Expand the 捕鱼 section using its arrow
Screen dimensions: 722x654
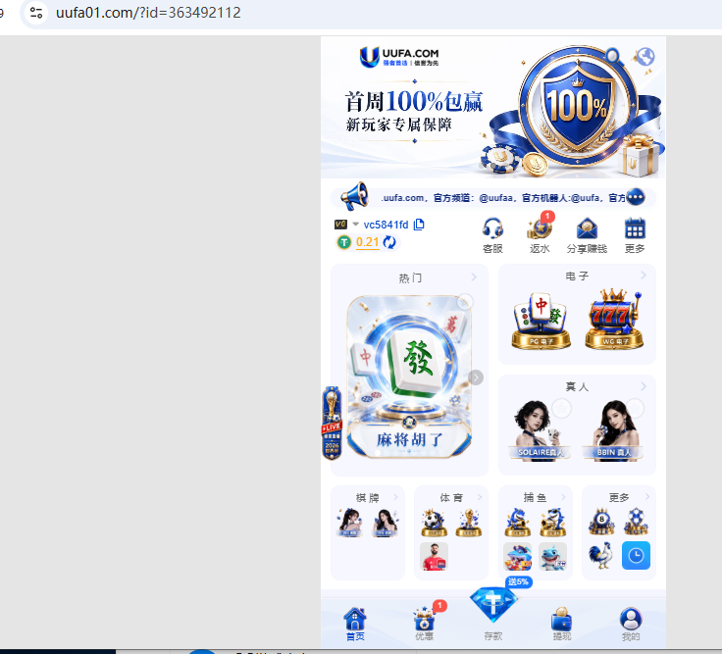(x=563, y=497)
